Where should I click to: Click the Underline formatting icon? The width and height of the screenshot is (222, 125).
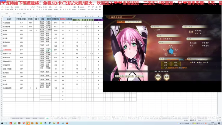click(x=20, y=9)
